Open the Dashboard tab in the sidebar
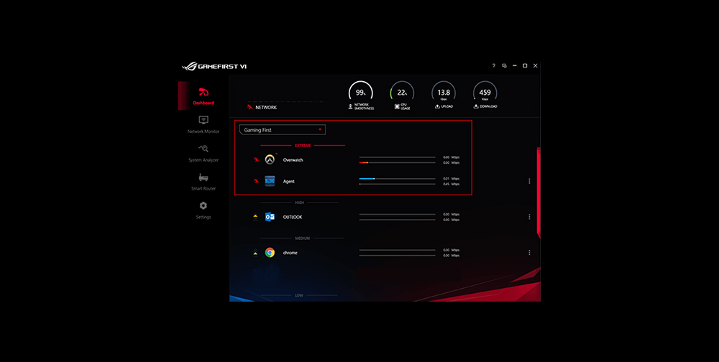719x362 pixels. tap(203, 96)
